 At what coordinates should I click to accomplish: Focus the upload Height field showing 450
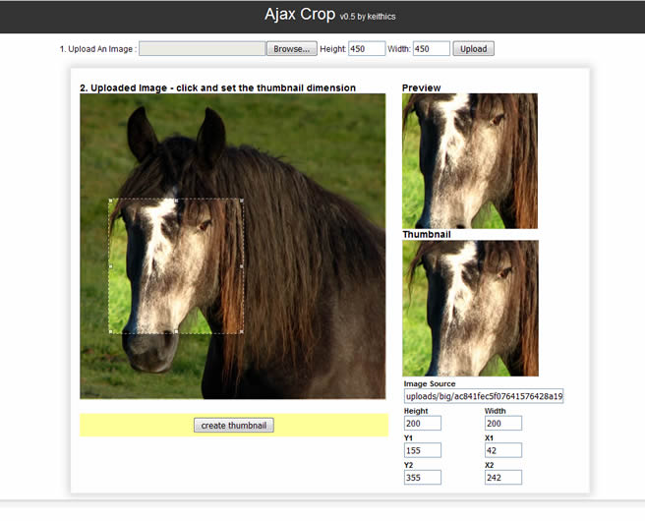click(367, 48)
